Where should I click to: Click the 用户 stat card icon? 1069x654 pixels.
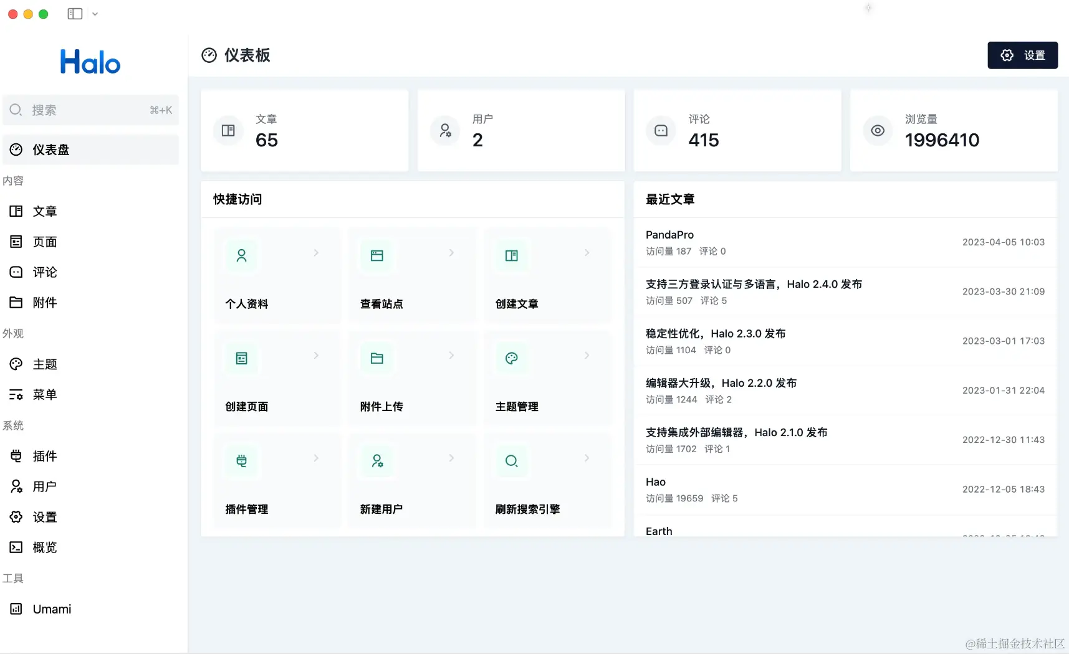445,131
